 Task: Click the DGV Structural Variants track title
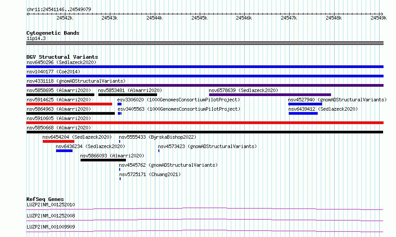tap(62, 57)
